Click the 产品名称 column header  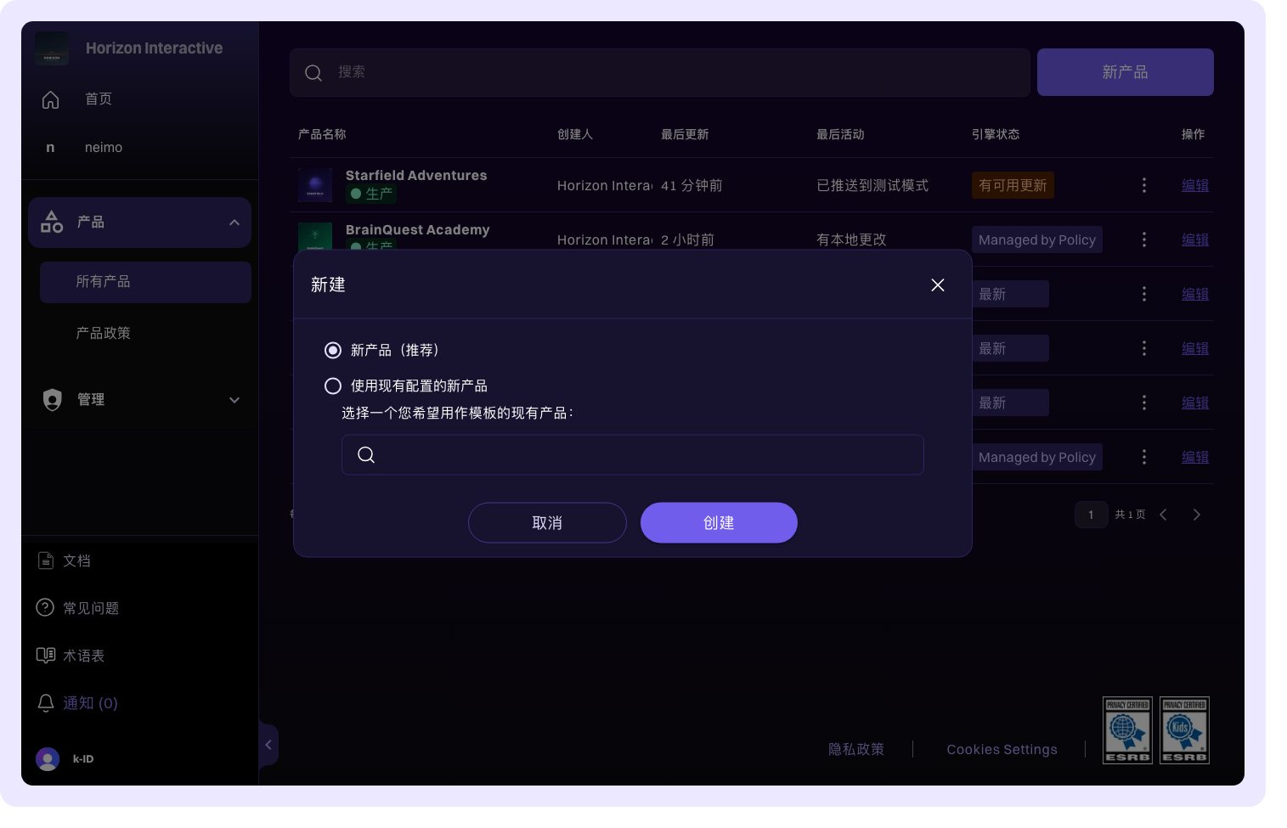pos(322,134)
